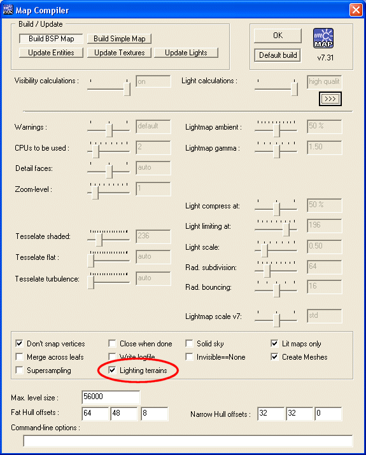Click the Map Compiler title bar icon
366x455 pixels.
pos(8,10)
